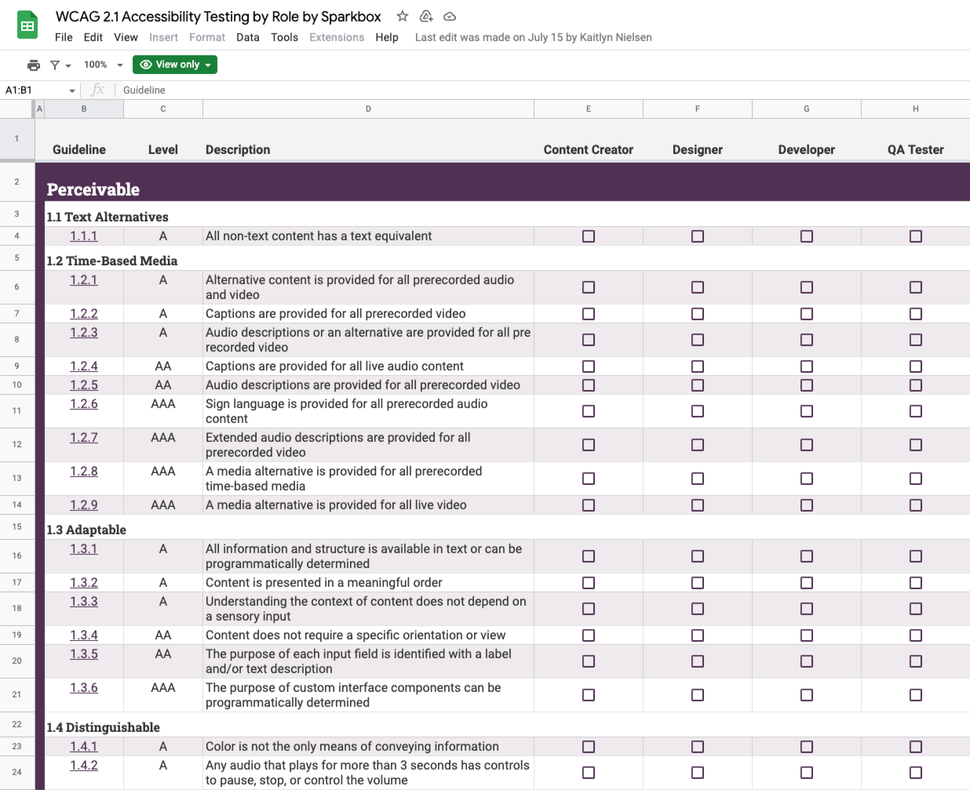Select column D header
The width and height of the screenshot is (970, 790).
pos(368,109)
